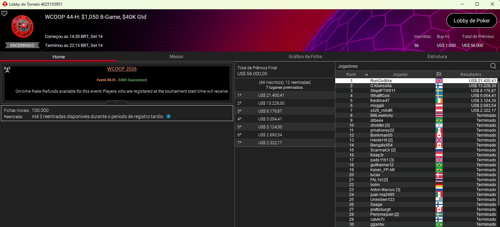The width and height of the screenshot is (500, 227).
Task: Select player row plattsburgh
Action: [x=416, y=210]
